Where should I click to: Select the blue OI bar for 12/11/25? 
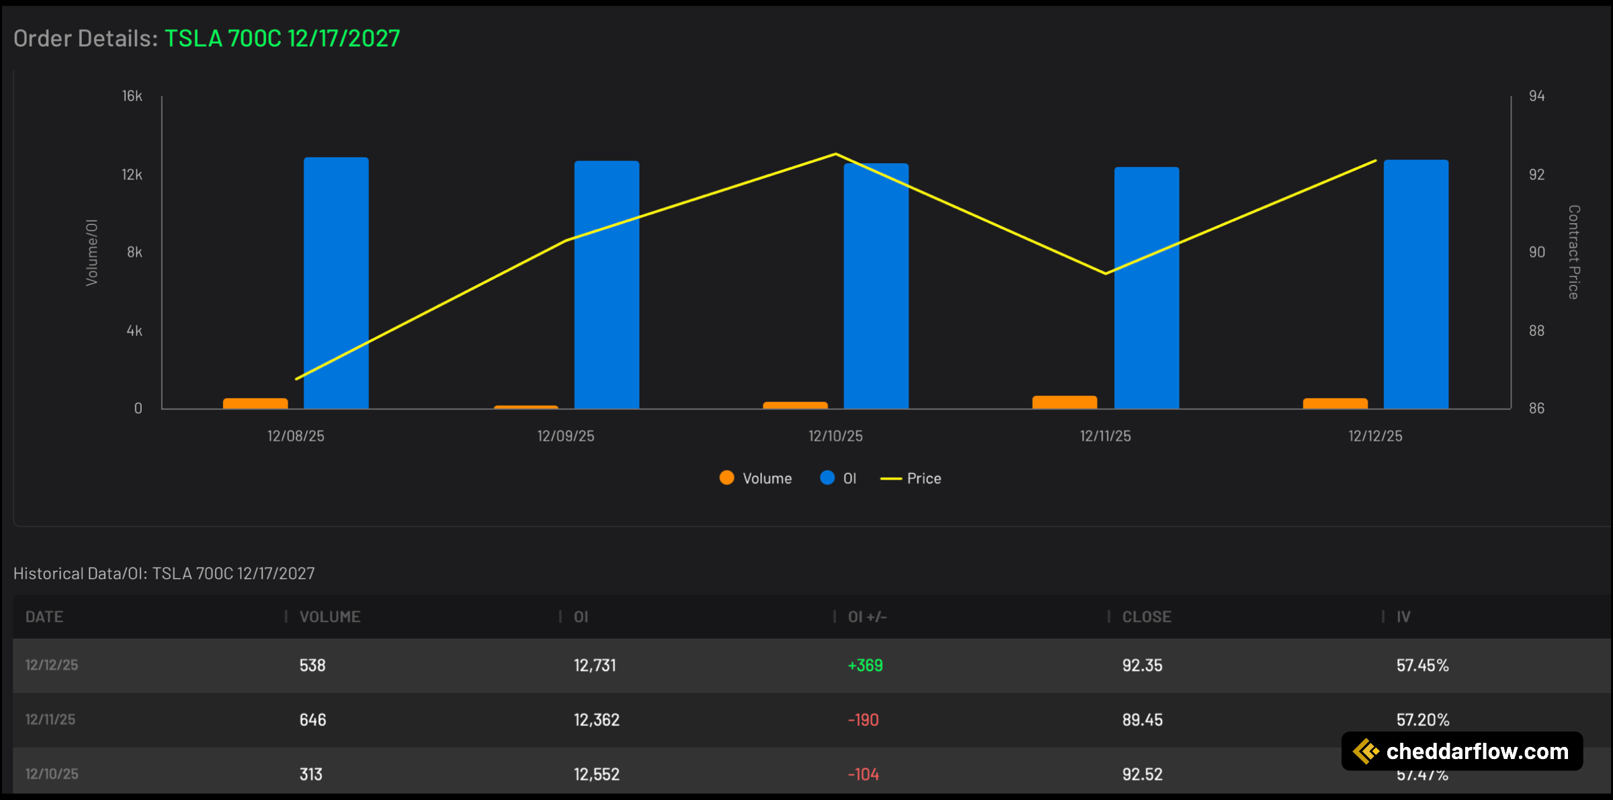pyautogui.click(x=1147, y=287)
